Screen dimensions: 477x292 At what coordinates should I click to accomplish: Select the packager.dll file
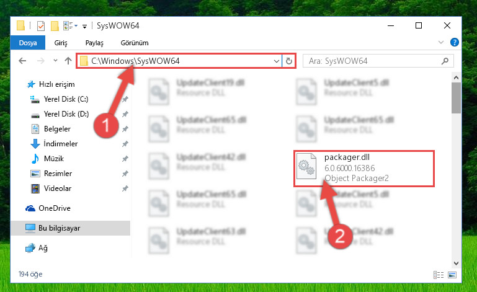point(364,168)
